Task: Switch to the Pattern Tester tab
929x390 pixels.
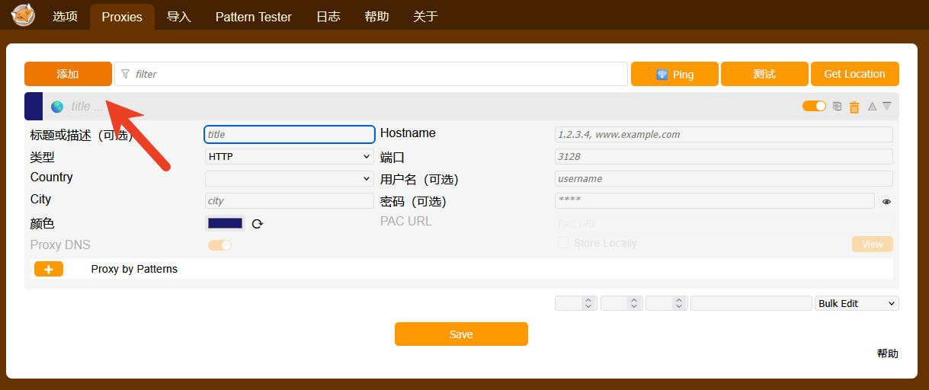Action: (253, 17)
